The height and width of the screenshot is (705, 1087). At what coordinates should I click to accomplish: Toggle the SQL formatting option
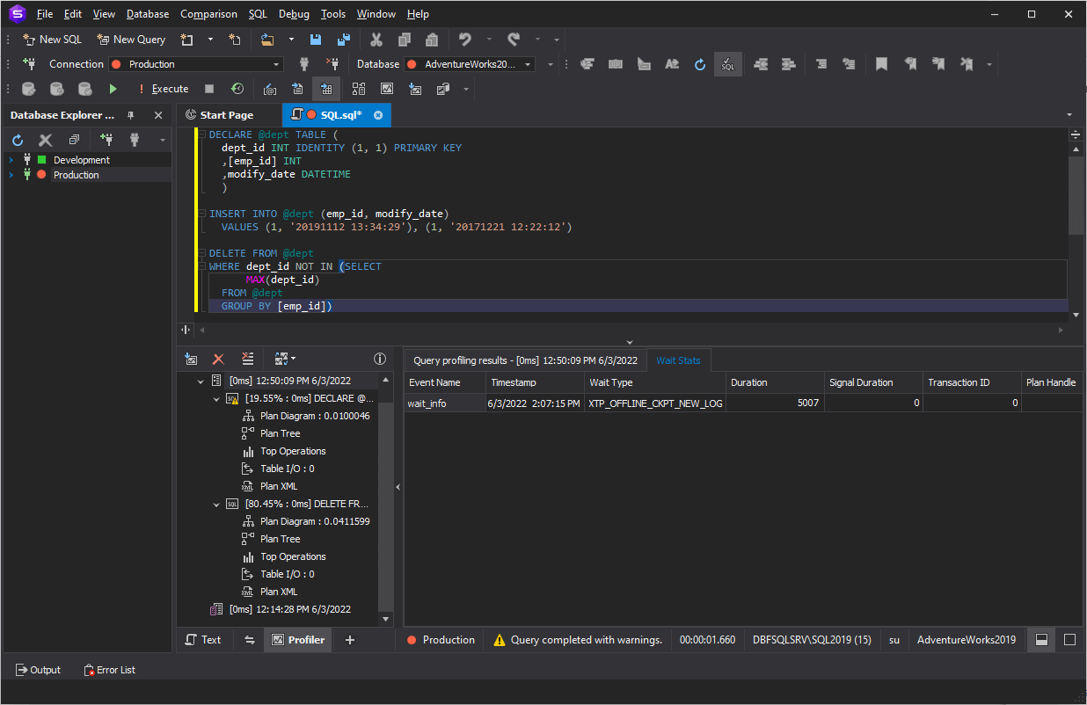727,63
